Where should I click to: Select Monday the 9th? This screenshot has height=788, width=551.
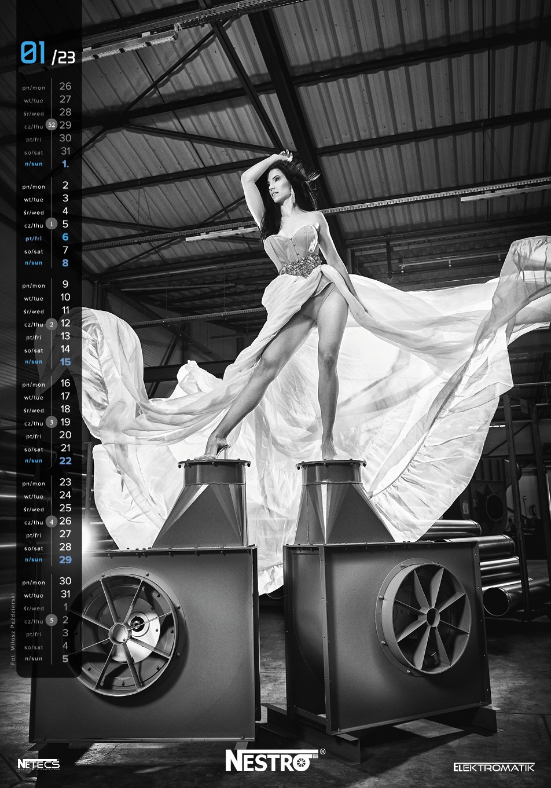(65, 284)
